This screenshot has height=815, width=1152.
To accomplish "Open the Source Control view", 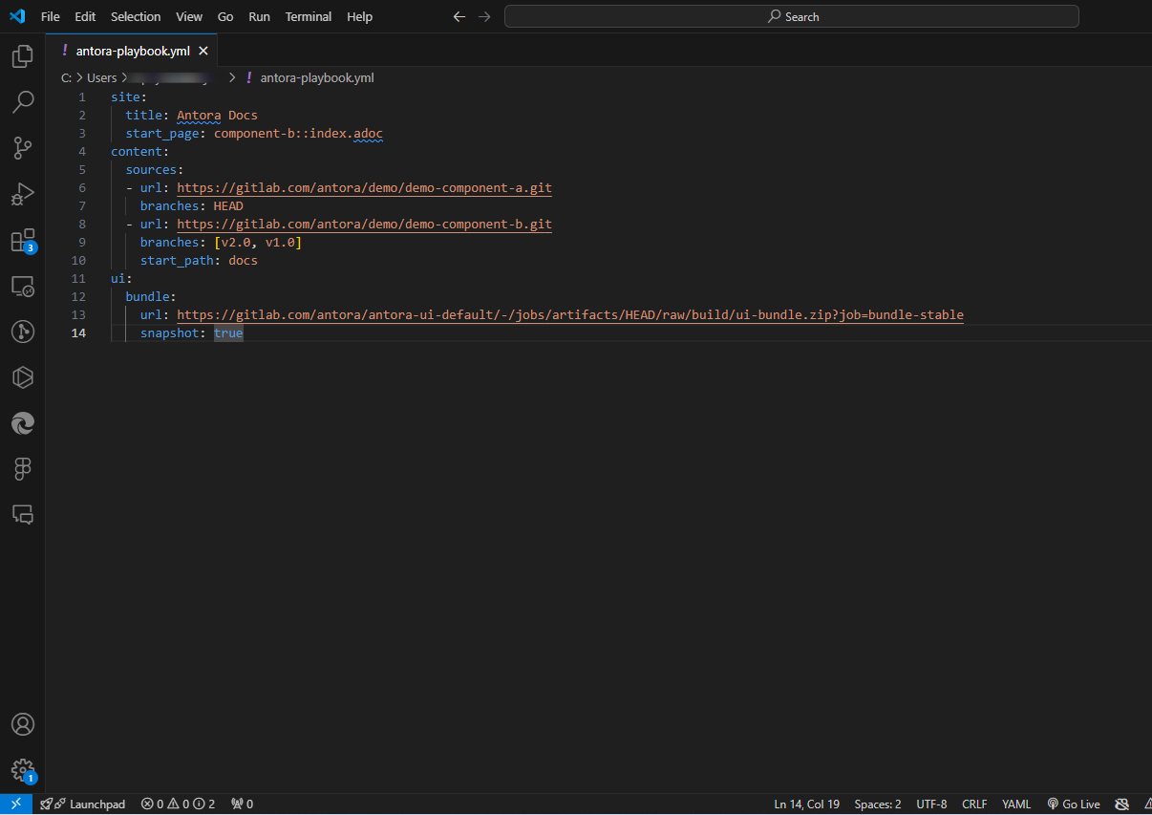I will pos(23,147).
